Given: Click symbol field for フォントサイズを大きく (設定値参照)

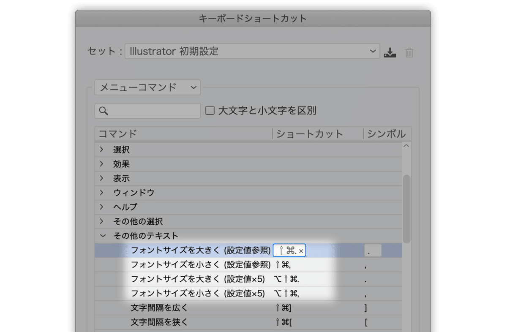Looking at the screenshot, I should (373, 250).
